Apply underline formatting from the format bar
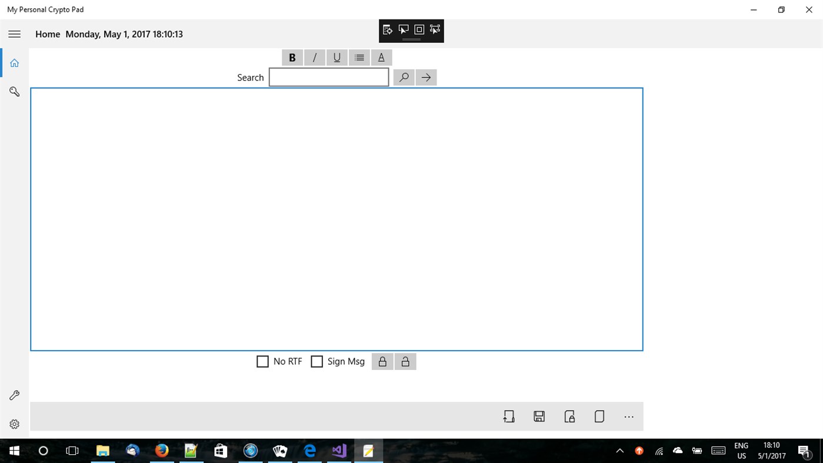Image resolution: width=823 pixels, height=463 pixels. coord(336,57)
